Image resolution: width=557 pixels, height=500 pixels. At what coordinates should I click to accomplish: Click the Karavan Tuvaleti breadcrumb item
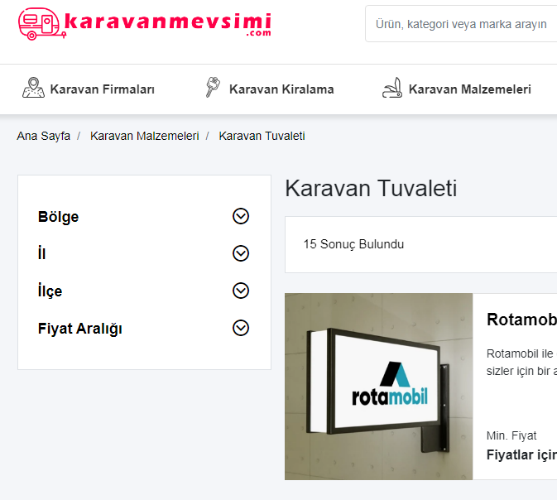point(262,136)
